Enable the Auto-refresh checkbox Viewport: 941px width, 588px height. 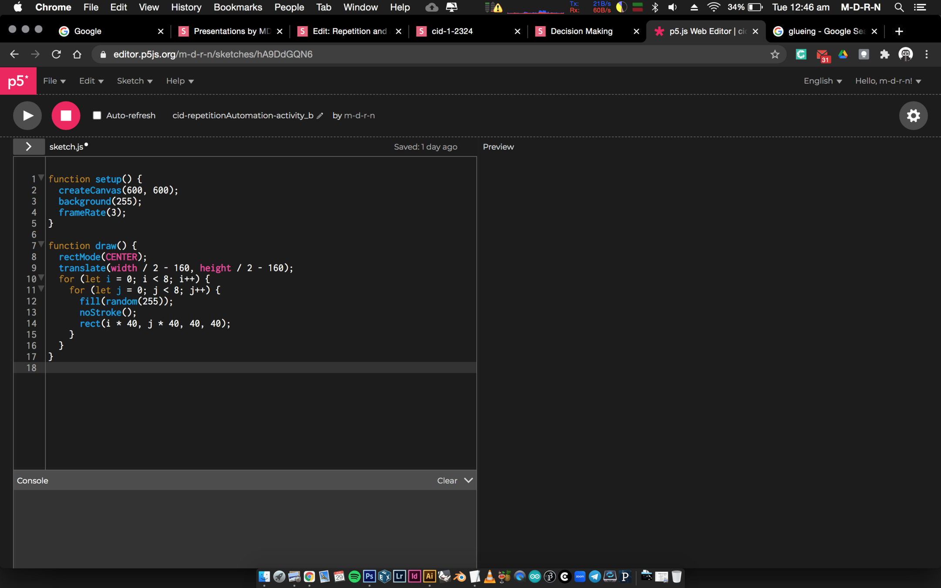(x=97, y=115)
